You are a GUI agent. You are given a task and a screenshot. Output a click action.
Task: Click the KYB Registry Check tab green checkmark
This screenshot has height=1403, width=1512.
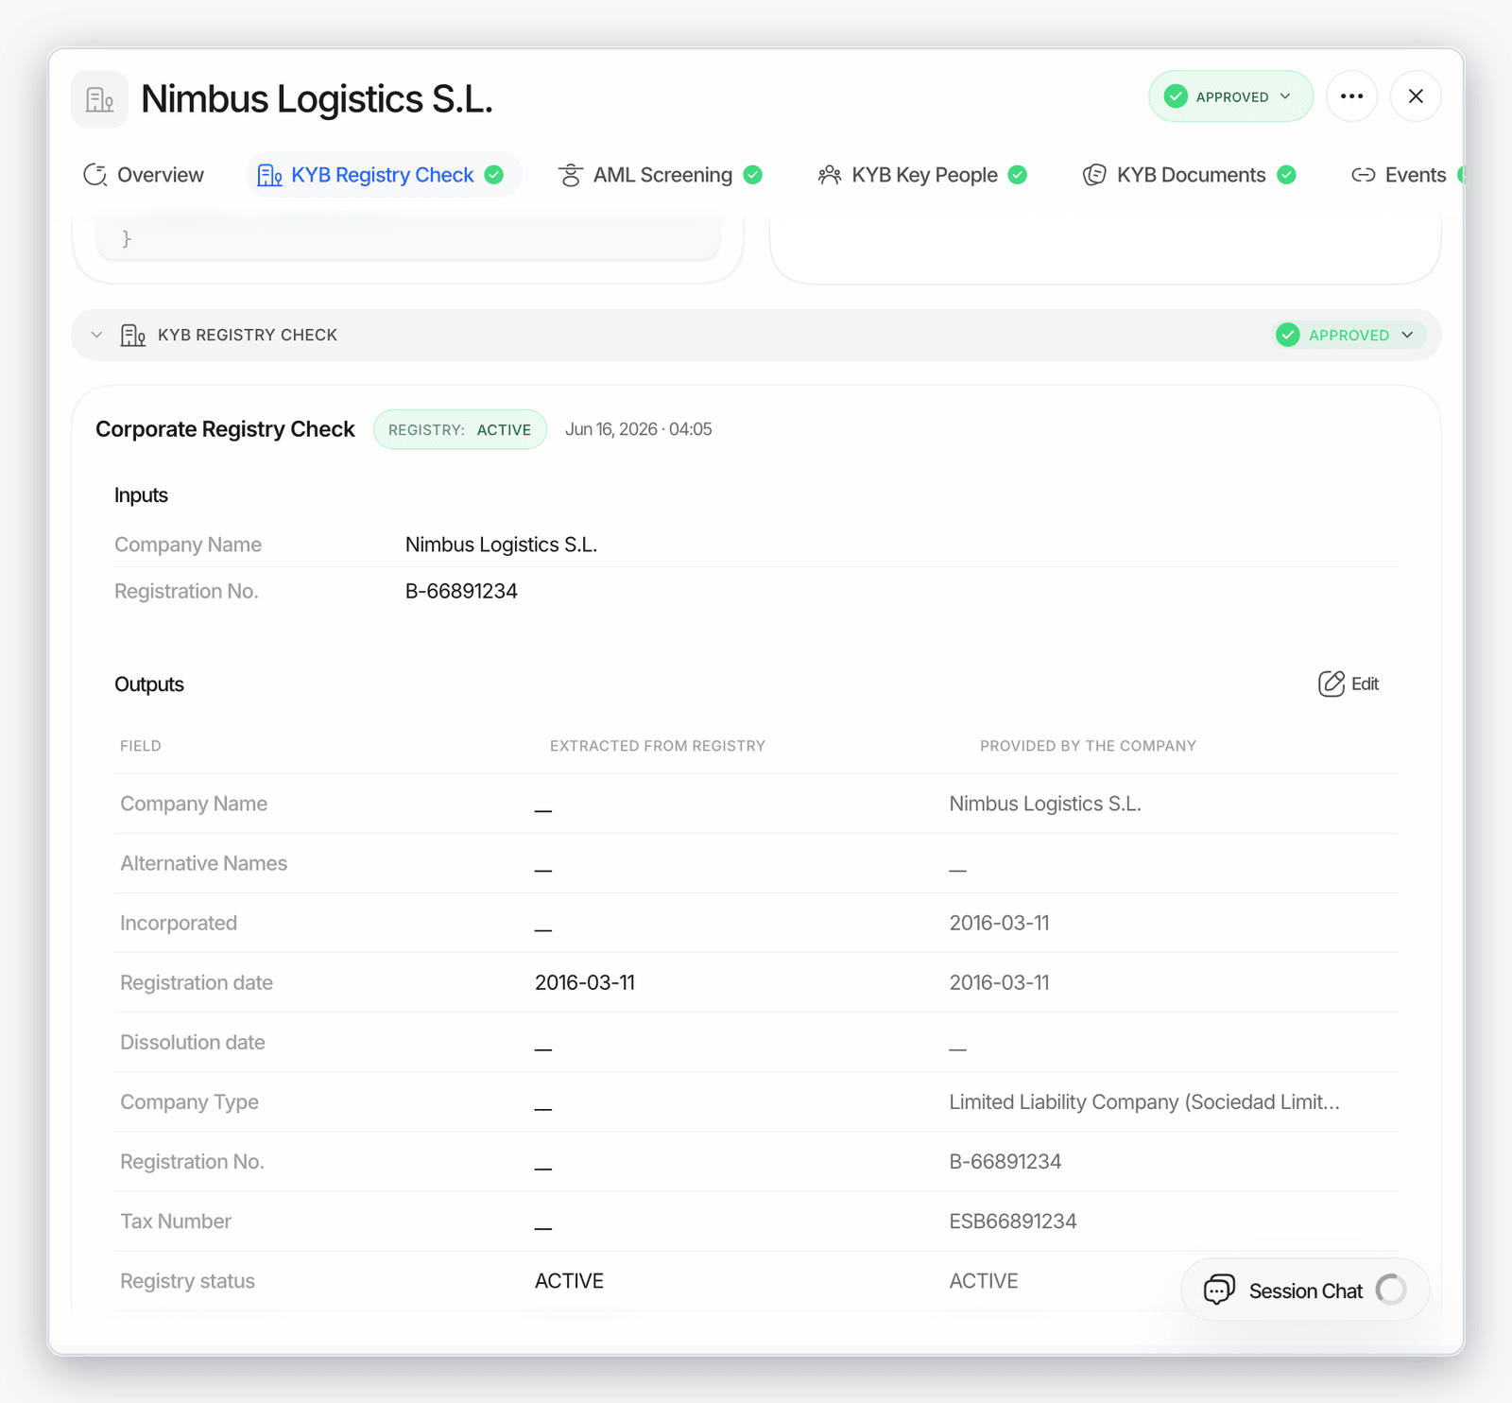(x=494, y=175)
